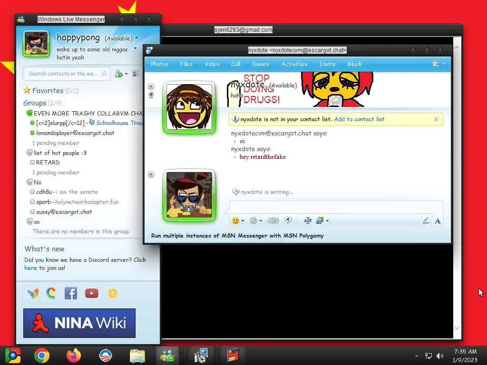Dismiss the not-in-contact-list notice
Screen dimensions: 487x365
point(436,119)
